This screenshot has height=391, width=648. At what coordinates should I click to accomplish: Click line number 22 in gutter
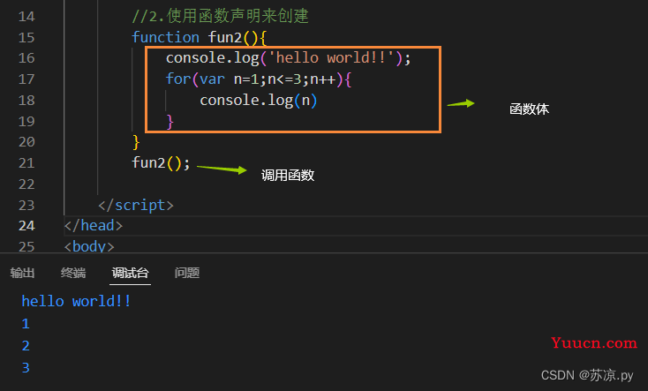[26, 184]
